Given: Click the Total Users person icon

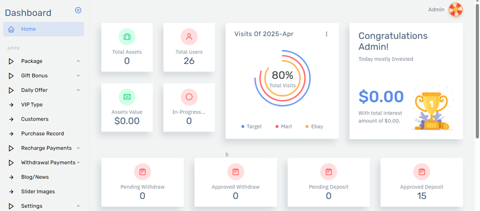Looking at the screenshot, I should click(x=189, y=37).
